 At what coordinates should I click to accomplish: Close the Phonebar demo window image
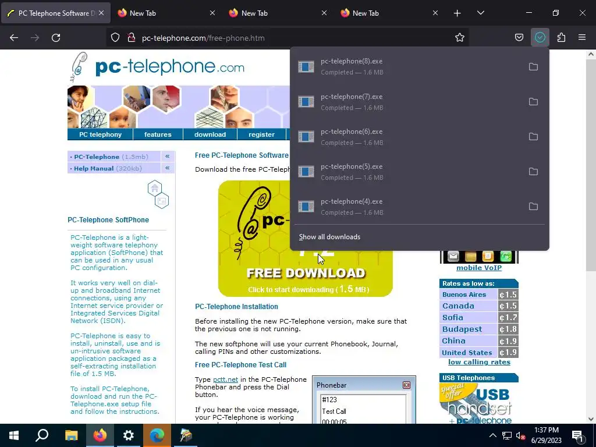click(406, 385)
